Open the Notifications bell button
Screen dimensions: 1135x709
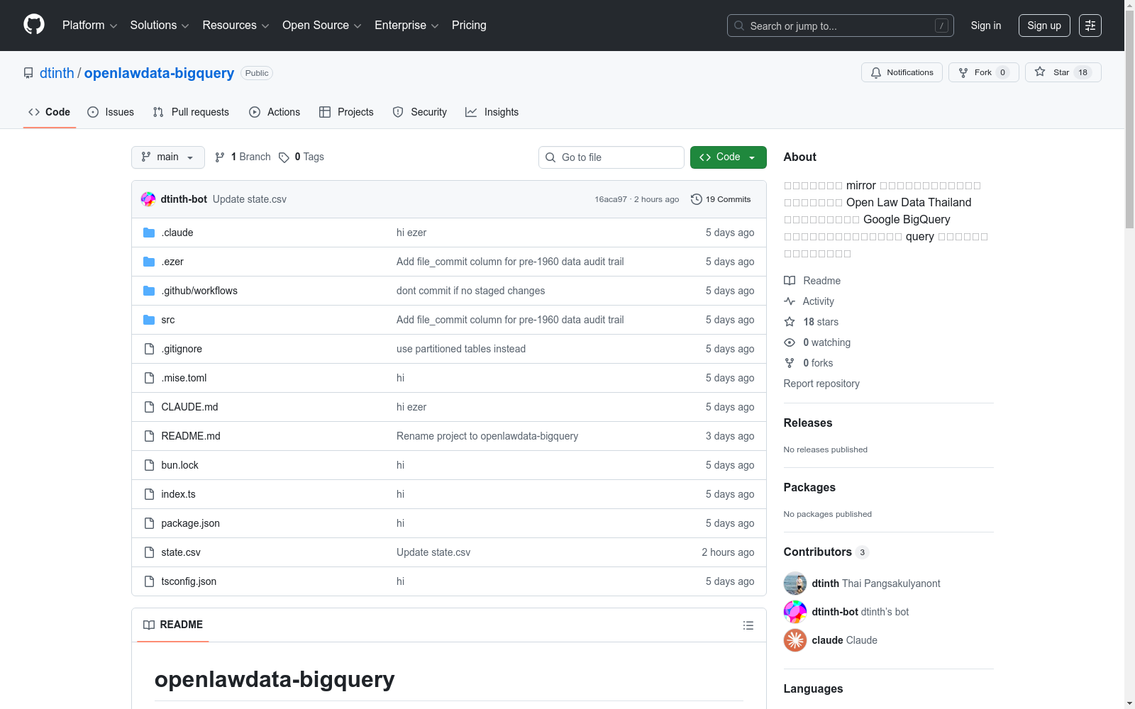[902, 72]
